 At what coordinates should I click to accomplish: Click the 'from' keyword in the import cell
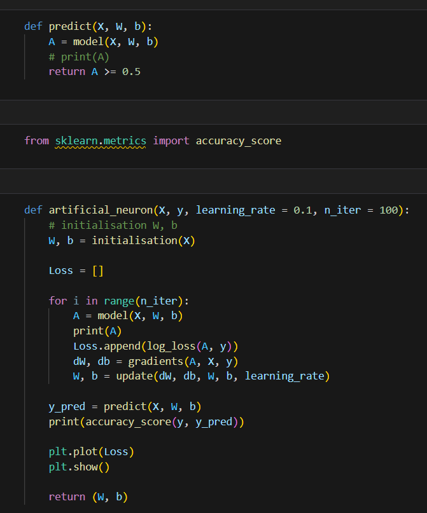click(36, 141)
